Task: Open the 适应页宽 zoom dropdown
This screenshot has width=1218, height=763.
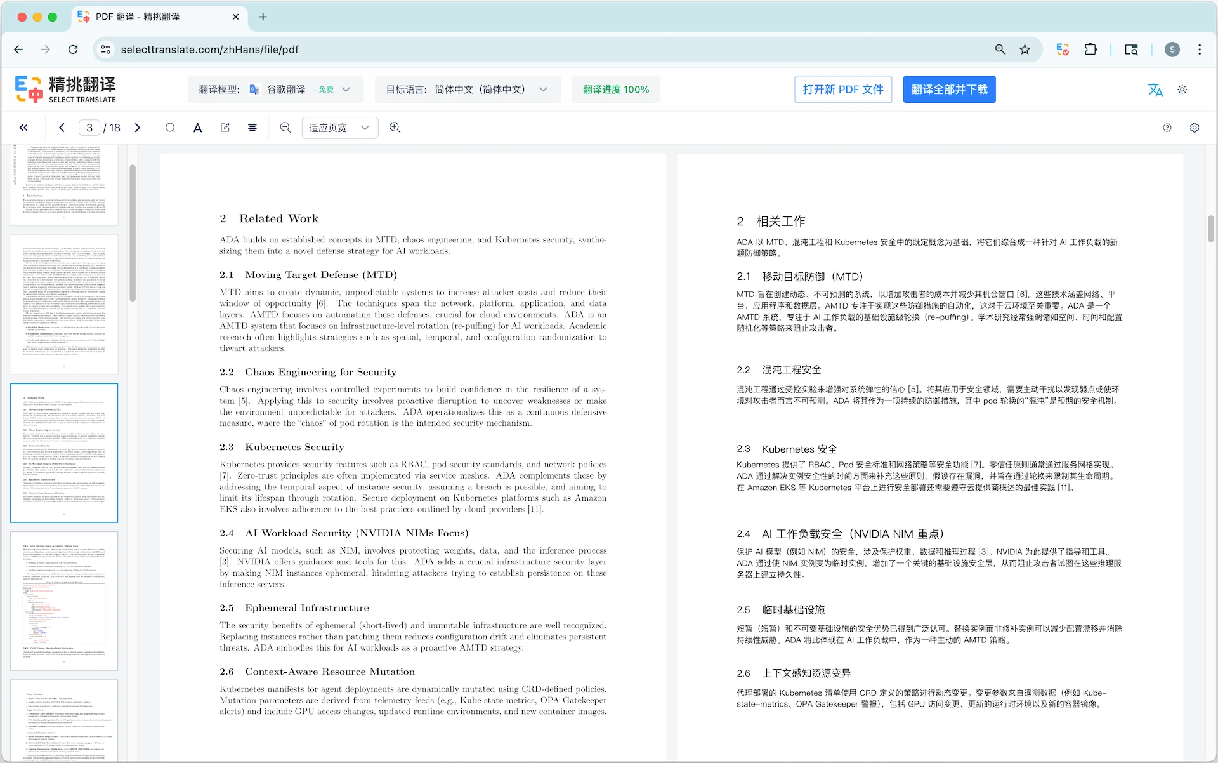Action: coord(340,128)
